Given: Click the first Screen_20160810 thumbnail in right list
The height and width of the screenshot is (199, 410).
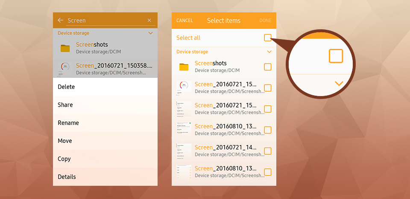Looking at the screenshot, I should (183, 130).
